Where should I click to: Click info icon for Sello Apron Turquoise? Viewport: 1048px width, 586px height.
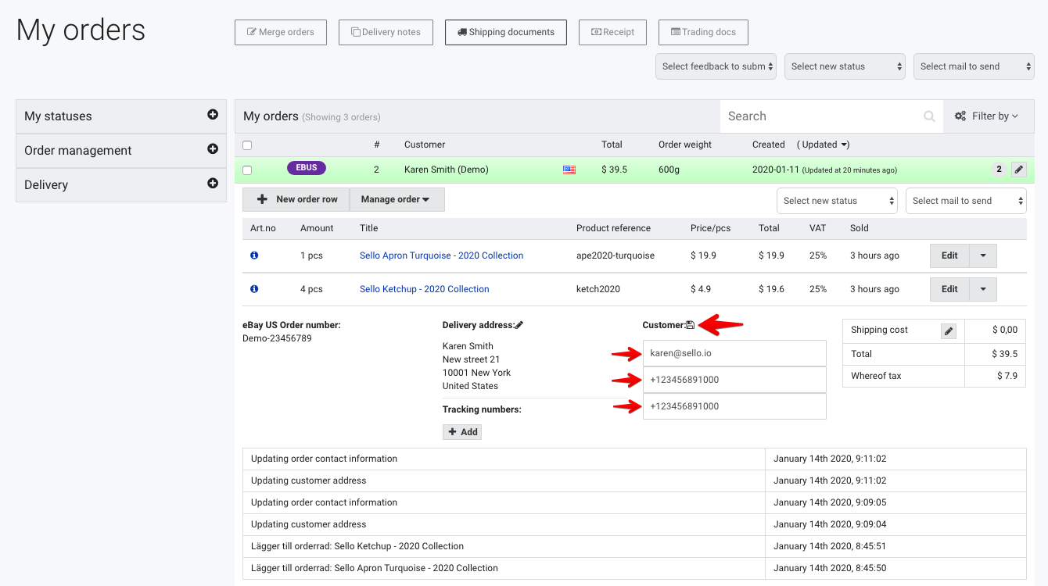click(254, 255)
